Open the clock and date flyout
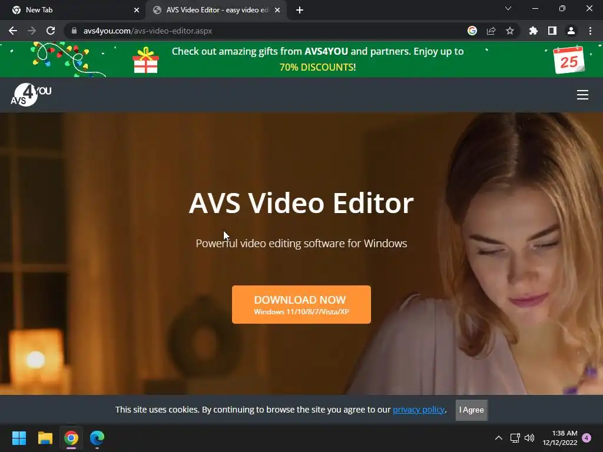This screenshot has width=603, height=452. (560, 438)
